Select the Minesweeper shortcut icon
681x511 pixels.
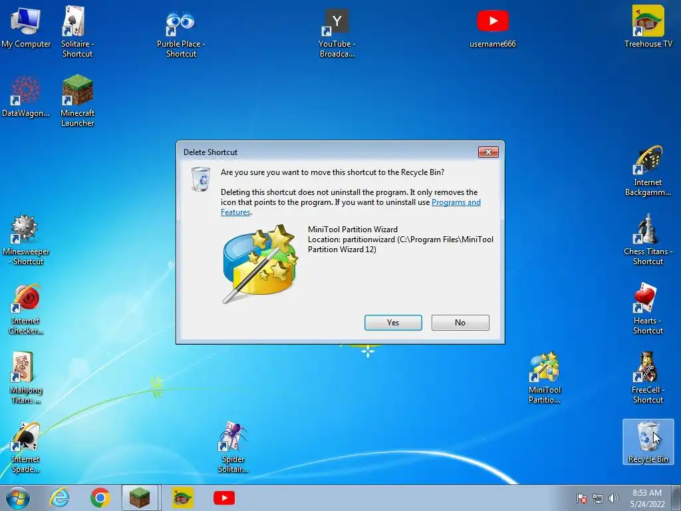click(x=26, y=240)
